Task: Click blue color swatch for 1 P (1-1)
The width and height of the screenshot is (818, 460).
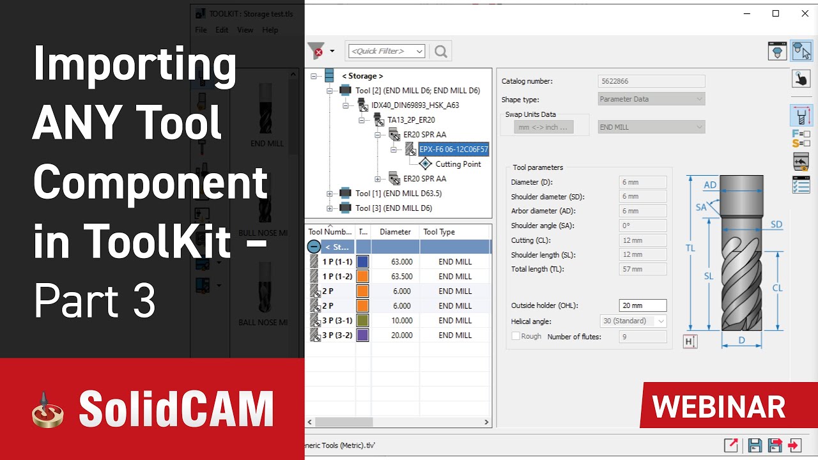Action: click(362, 262)
